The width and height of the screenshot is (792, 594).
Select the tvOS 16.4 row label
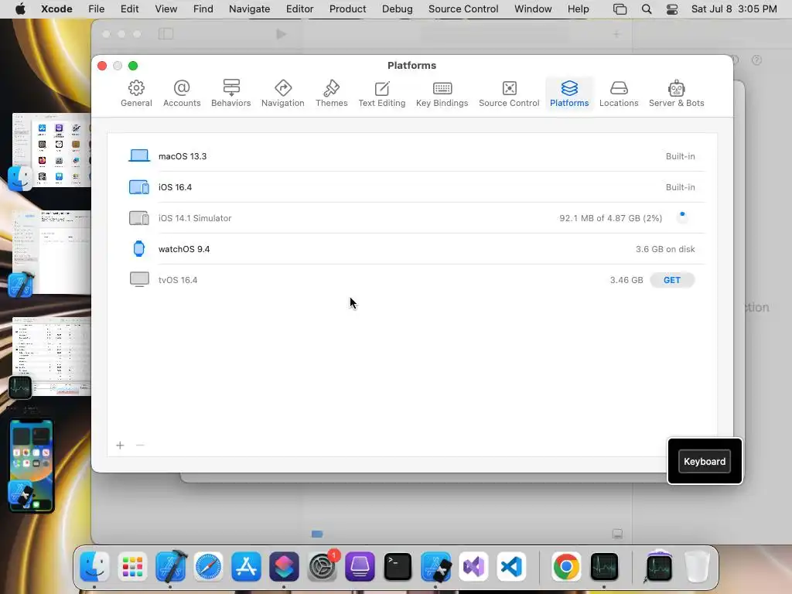178,280
